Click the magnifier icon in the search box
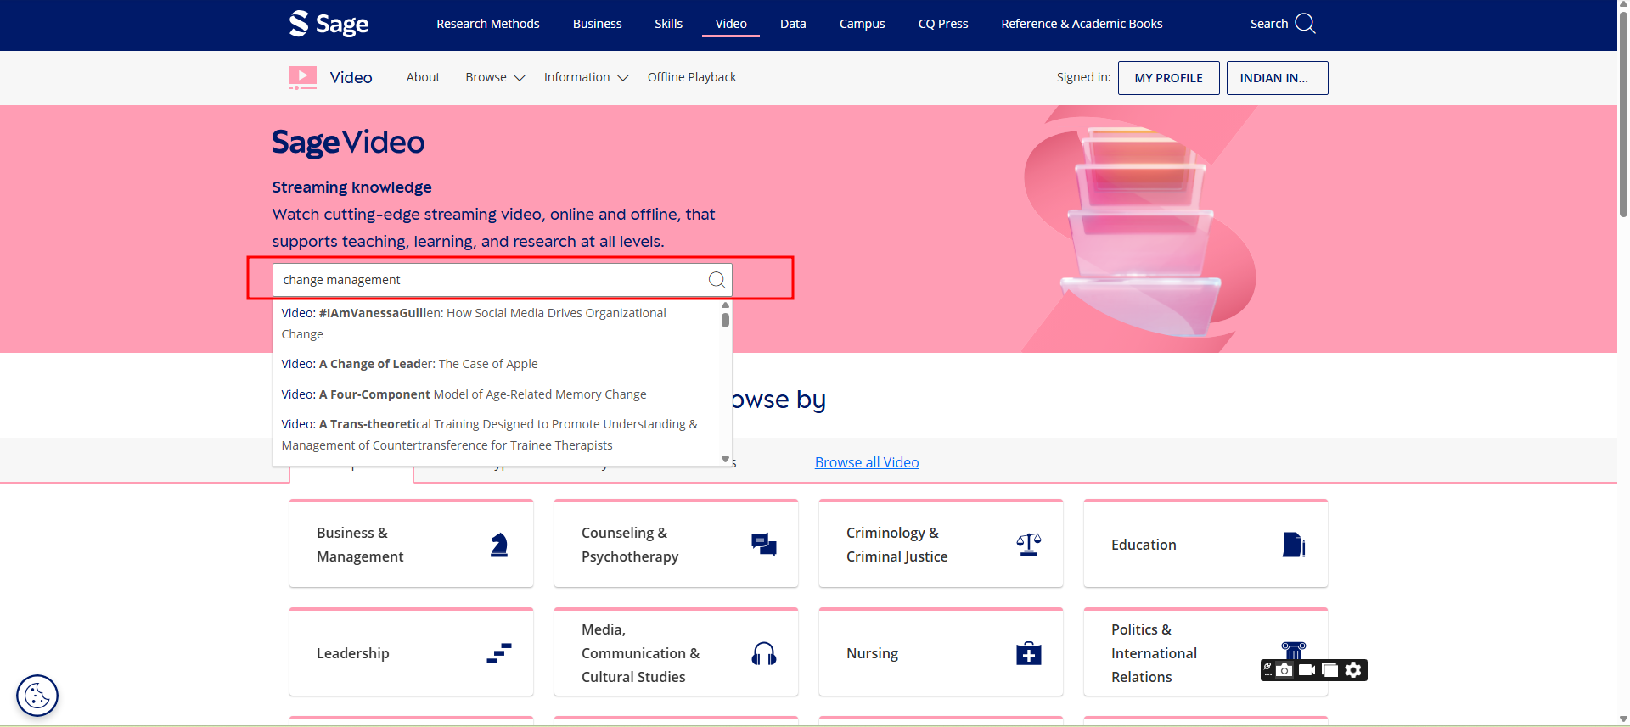 (x=717, y=280)
